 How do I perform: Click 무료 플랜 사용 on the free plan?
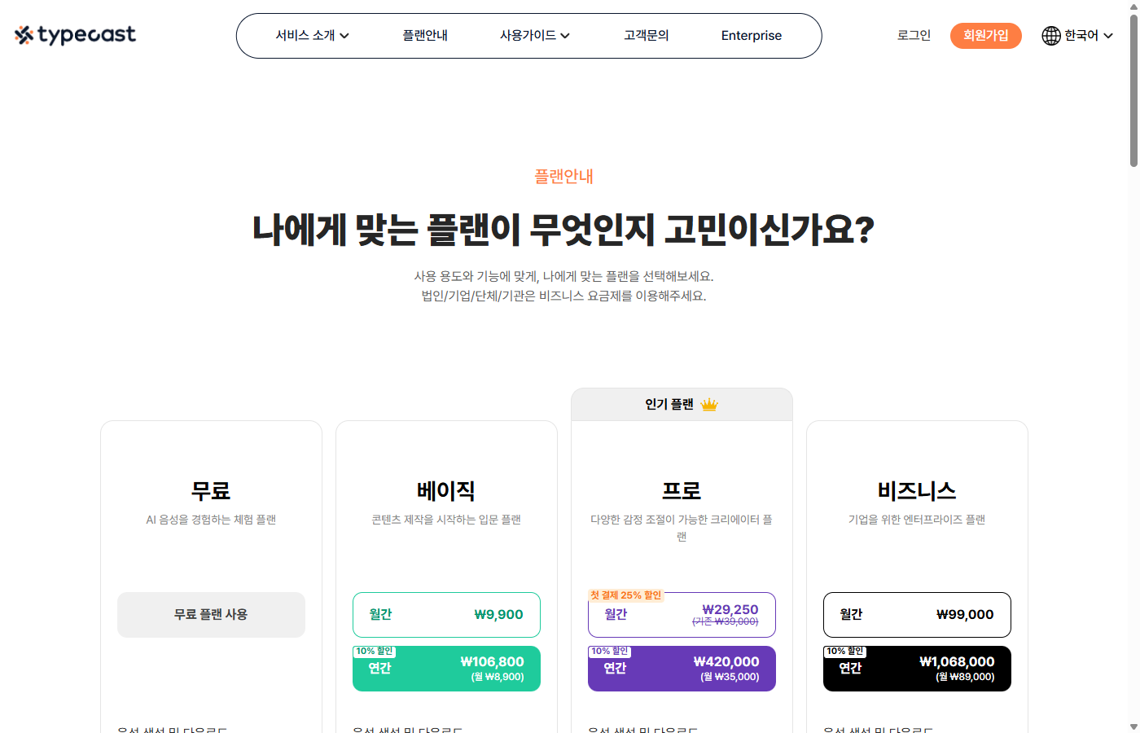[x=211, y=615]
